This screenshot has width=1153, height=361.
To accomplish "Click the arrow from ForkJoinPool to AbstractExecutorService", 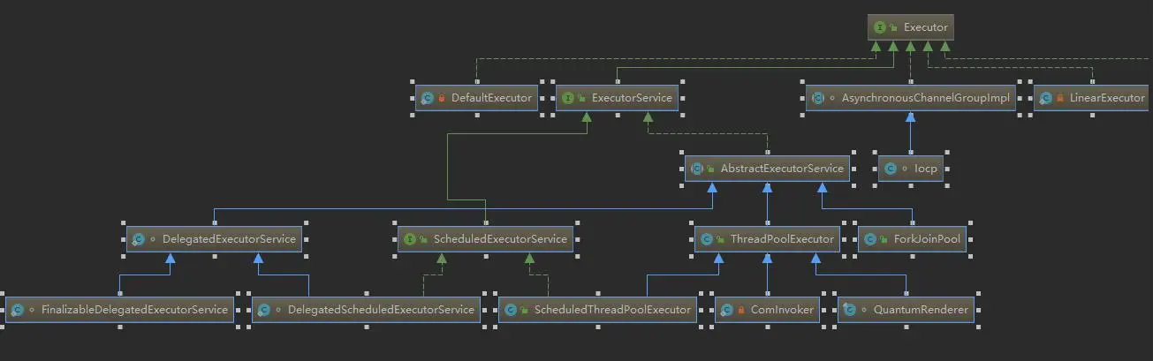I will [823, 190].
